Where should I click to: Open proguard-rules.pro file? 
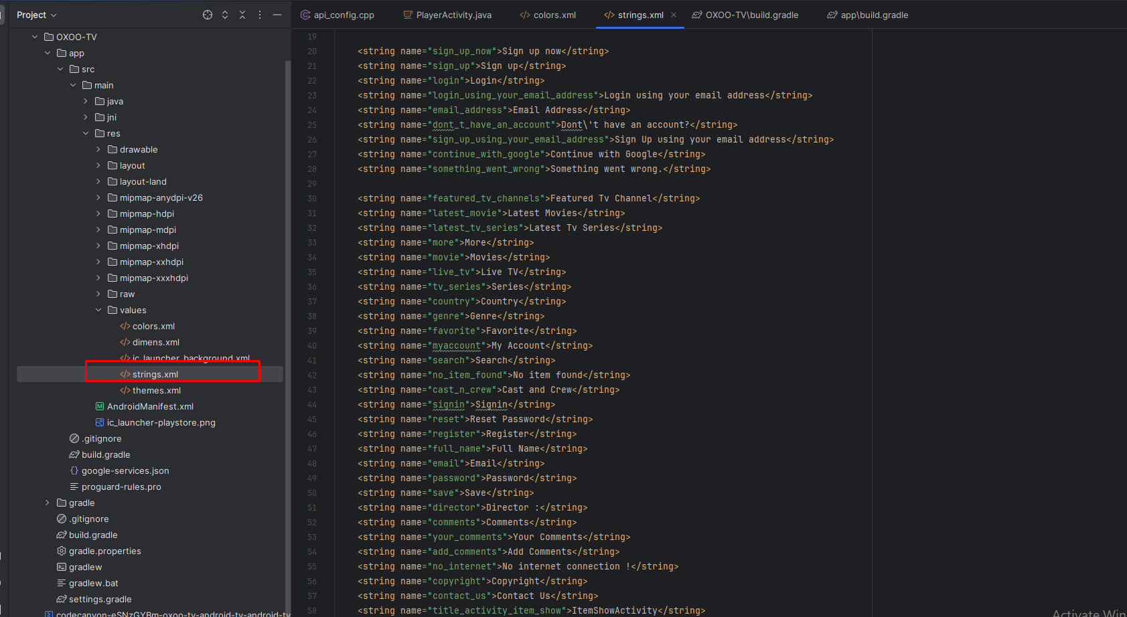[x=121, y=487]
